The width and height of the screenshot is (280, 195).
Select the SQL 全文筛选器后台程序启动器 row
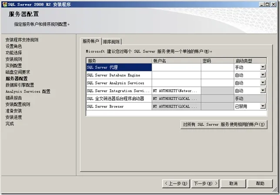pos(119,98)
